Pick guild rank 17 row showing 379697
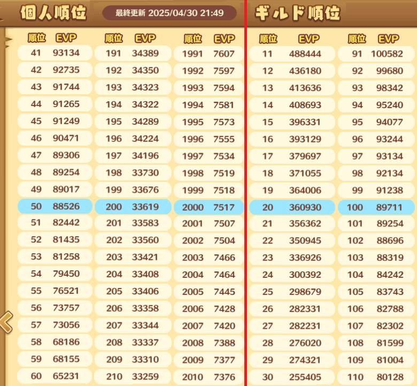The height and width of the screenshot is (386, 417). point(292,156)
